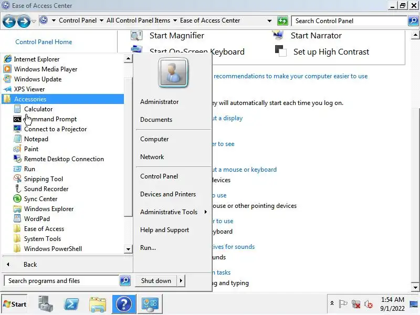Go back with the navigation Back arrow
Screen dimensions: 420x315
(9, 21)
